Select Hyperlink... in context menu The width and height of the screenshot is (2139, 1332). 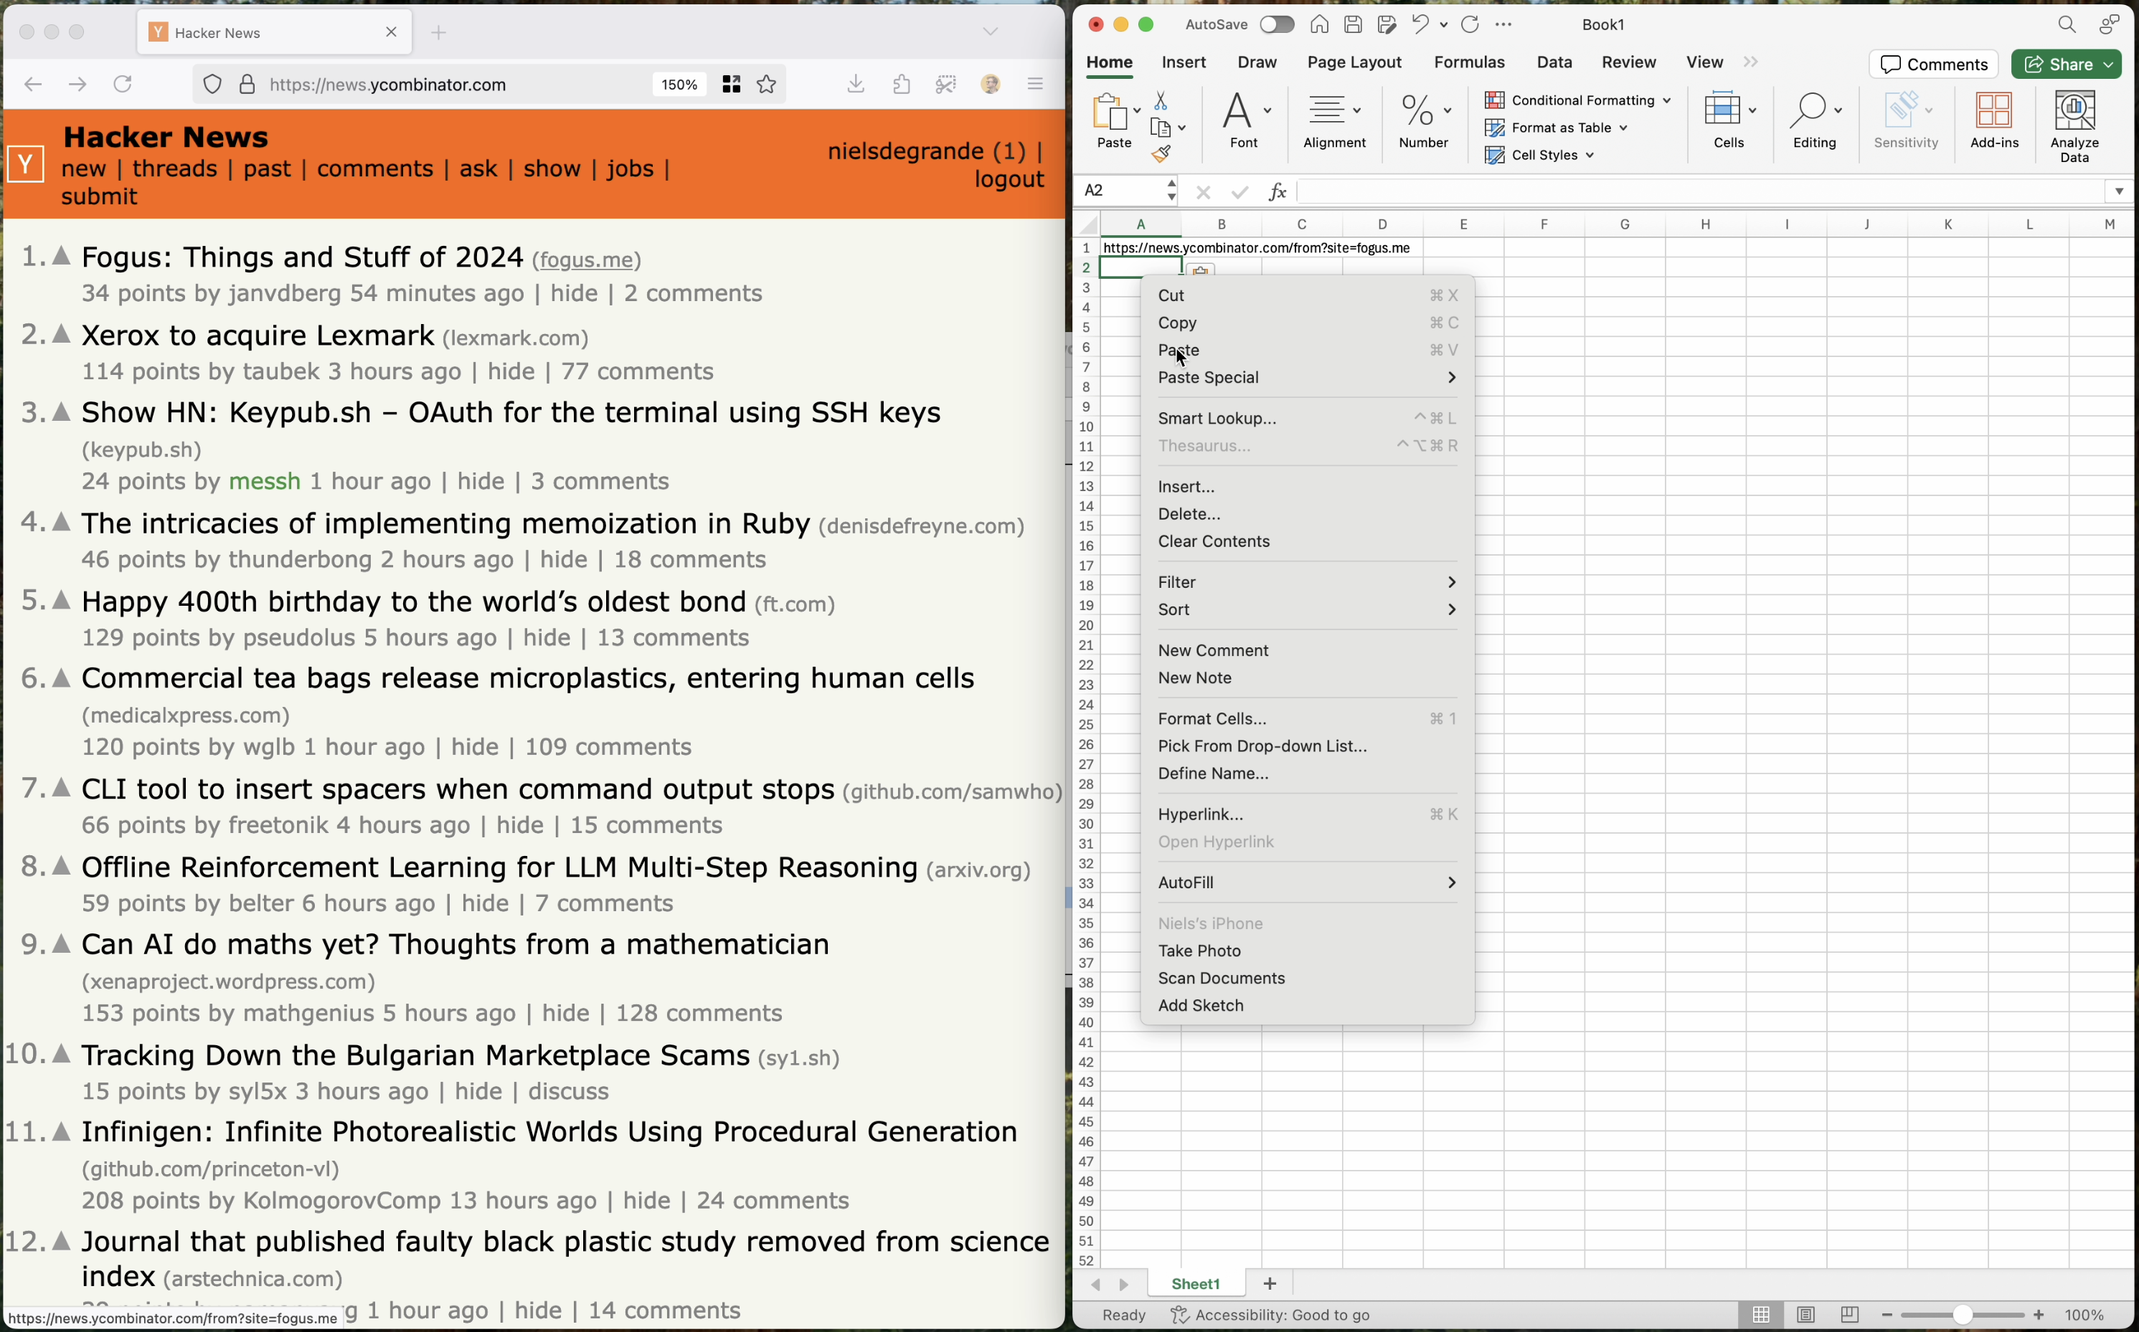(1307, 814)
